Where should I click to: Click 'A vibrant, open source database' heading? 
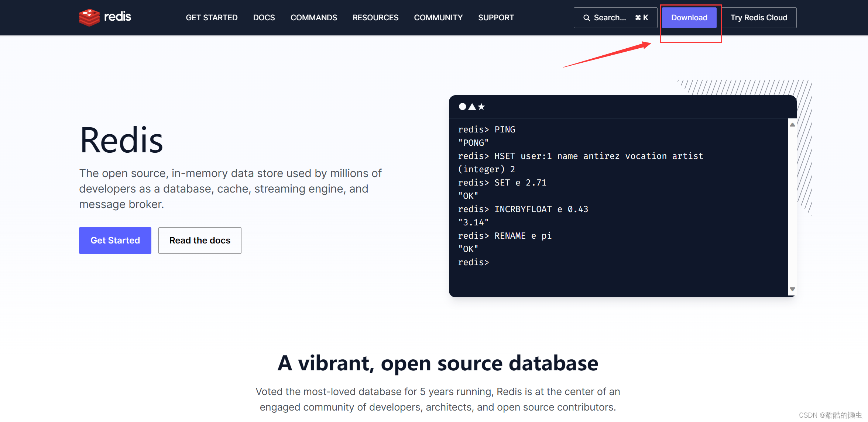[x=438, y=363]
